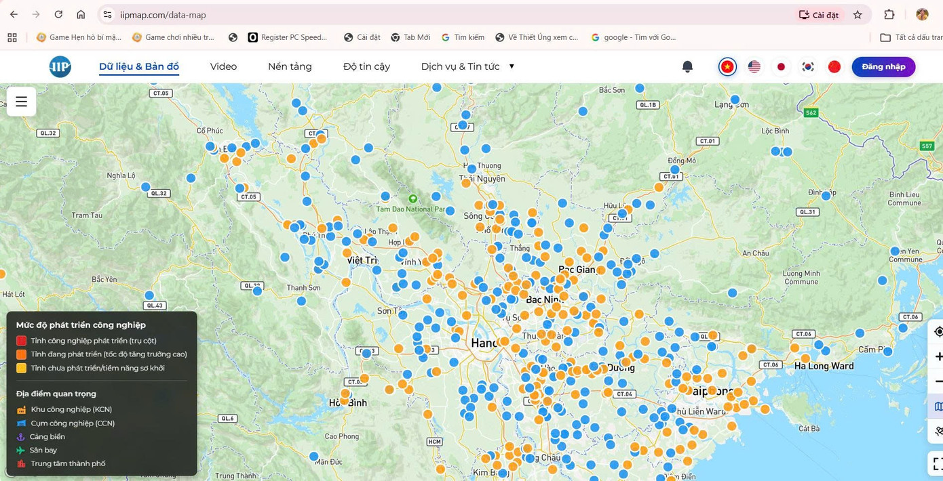This screenshot has width=943, height=481.
Task: Enter fullscreen map mode
Action: click(x=938, y=463)
